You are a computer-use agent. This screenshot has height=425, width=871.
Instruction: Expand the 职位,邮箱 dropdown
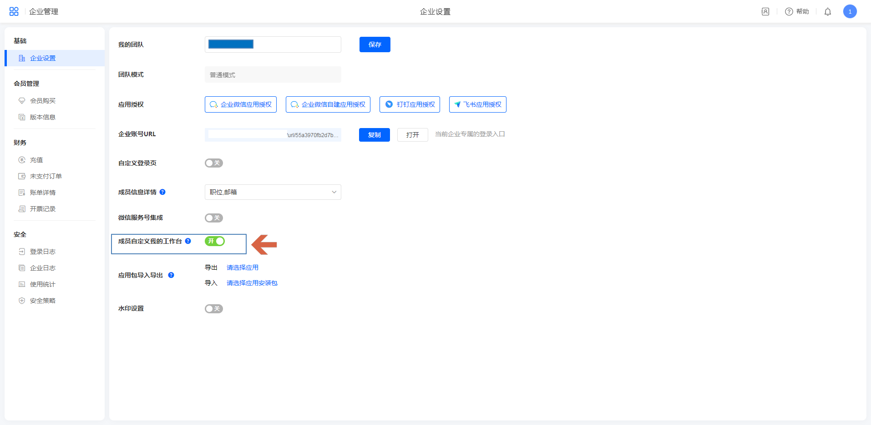[273, 192]
